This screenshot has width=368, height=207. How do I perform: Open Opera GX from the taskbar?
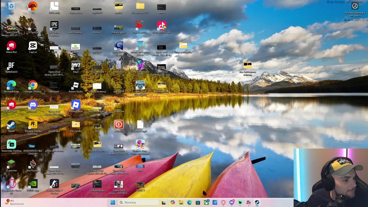[223, 202]
